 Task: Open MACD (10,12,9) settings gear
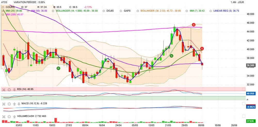pyautogui.click(x=9, y=104)
